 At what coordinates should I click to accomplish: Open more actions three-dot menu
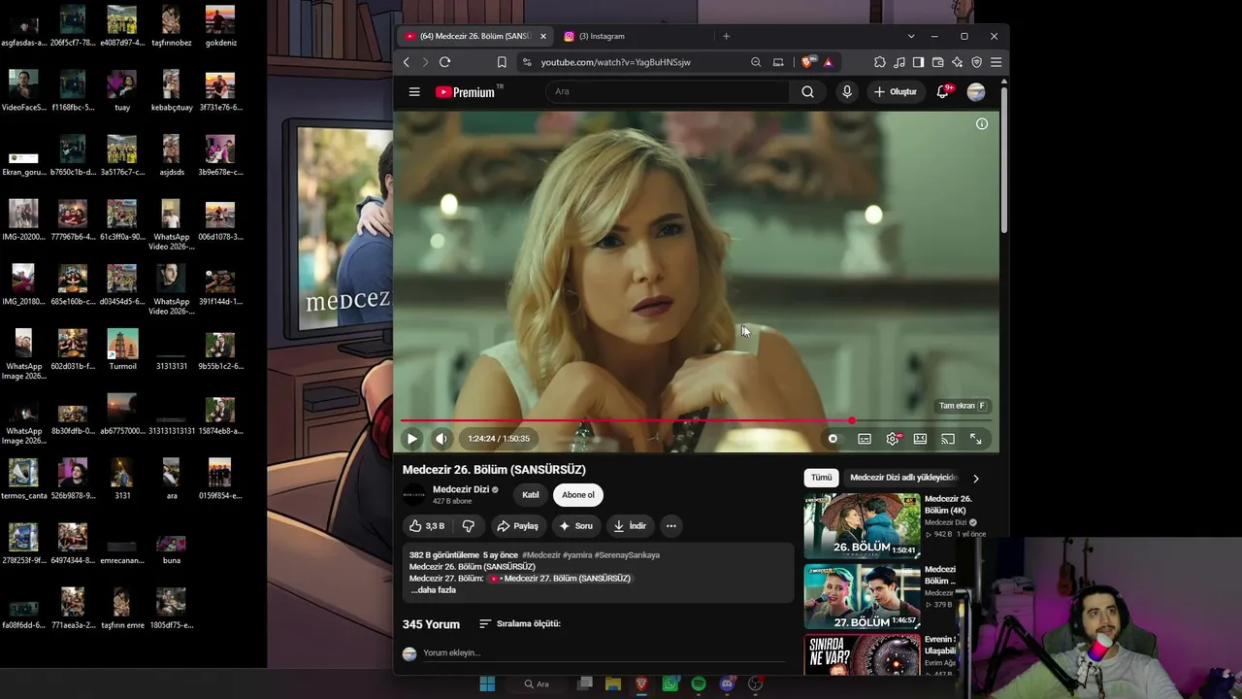pyautogui.click(x=670, y=526)
